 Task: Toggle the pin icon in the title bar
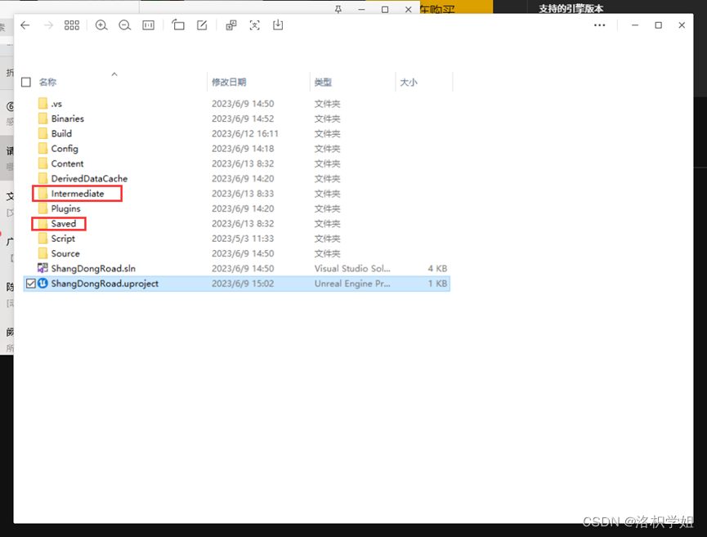pyautogui.click(x=338, y=8)
